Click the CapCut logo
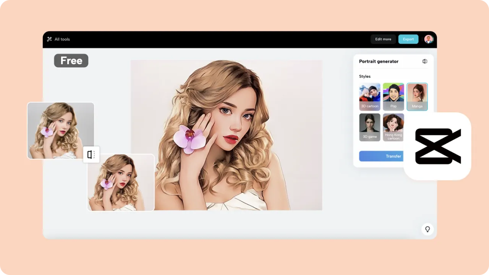Image resolution: width=489 pixels, height=275 pixels. coord(438,146)
